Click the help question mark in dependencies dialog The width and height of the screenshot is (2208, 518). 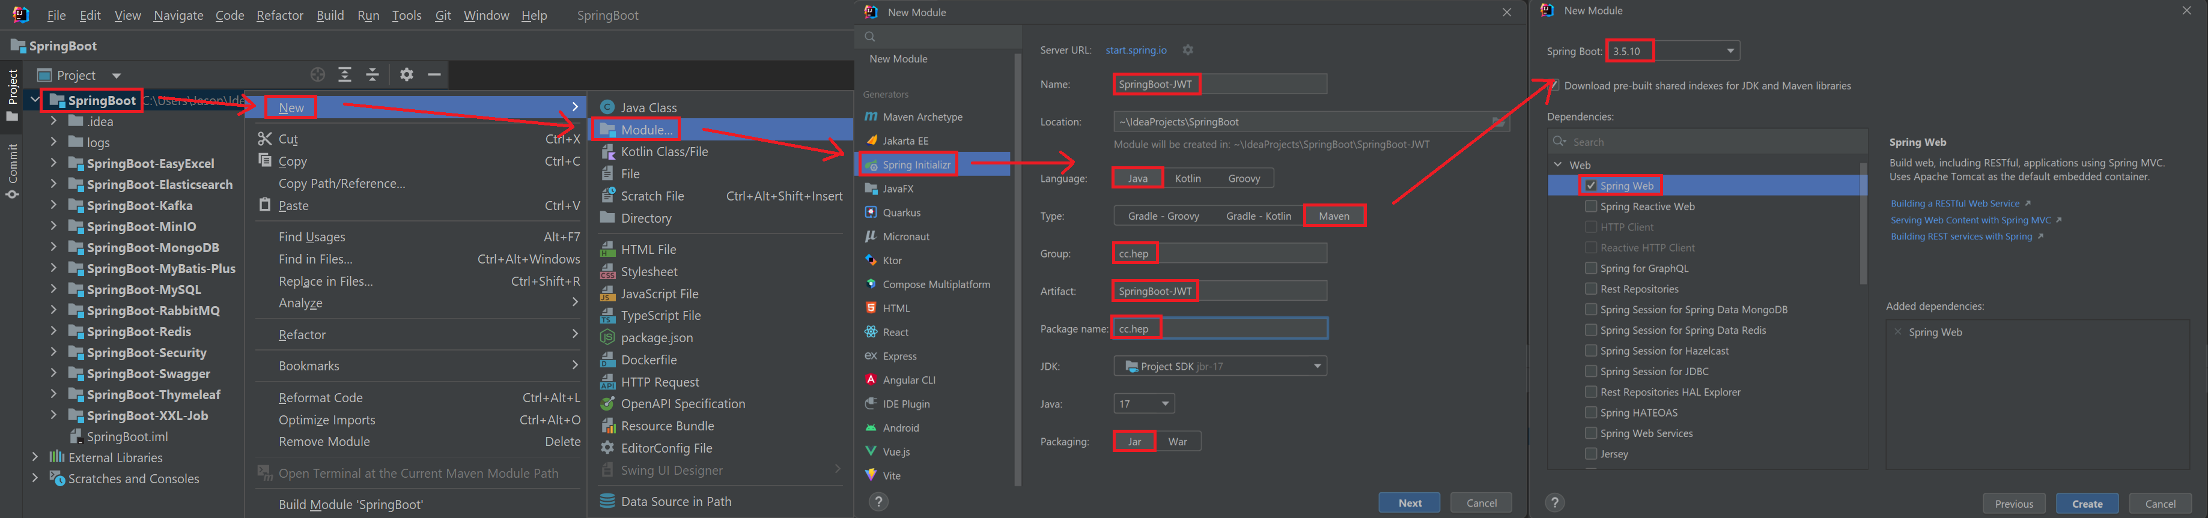click(1554, 502)
